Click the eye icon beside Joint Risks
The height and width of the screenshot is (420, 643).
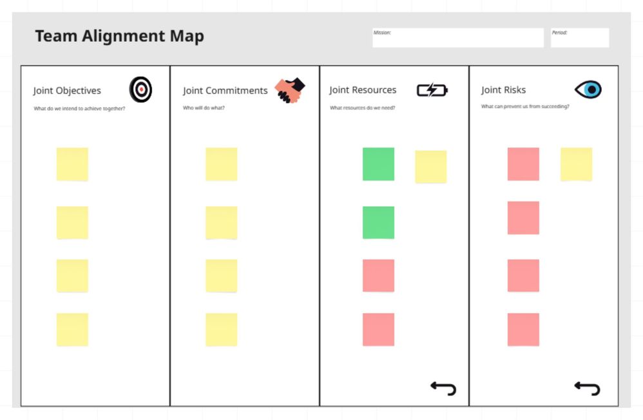coord(588,90)
